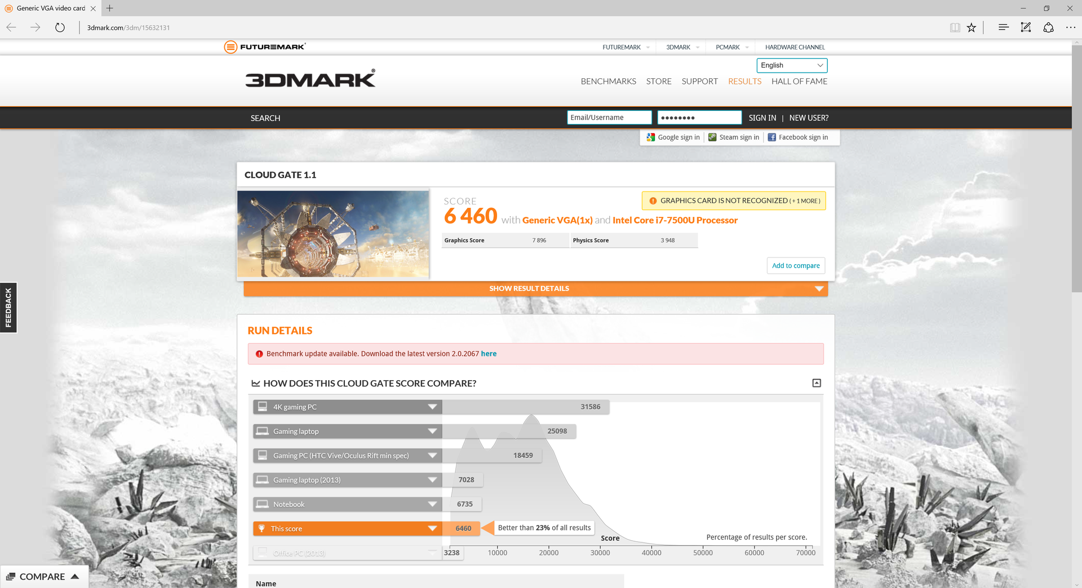Click the Notebook row laptop icon
This screenshot has width=1082, height=588.
pyautogui.click(x=263, y=504)
